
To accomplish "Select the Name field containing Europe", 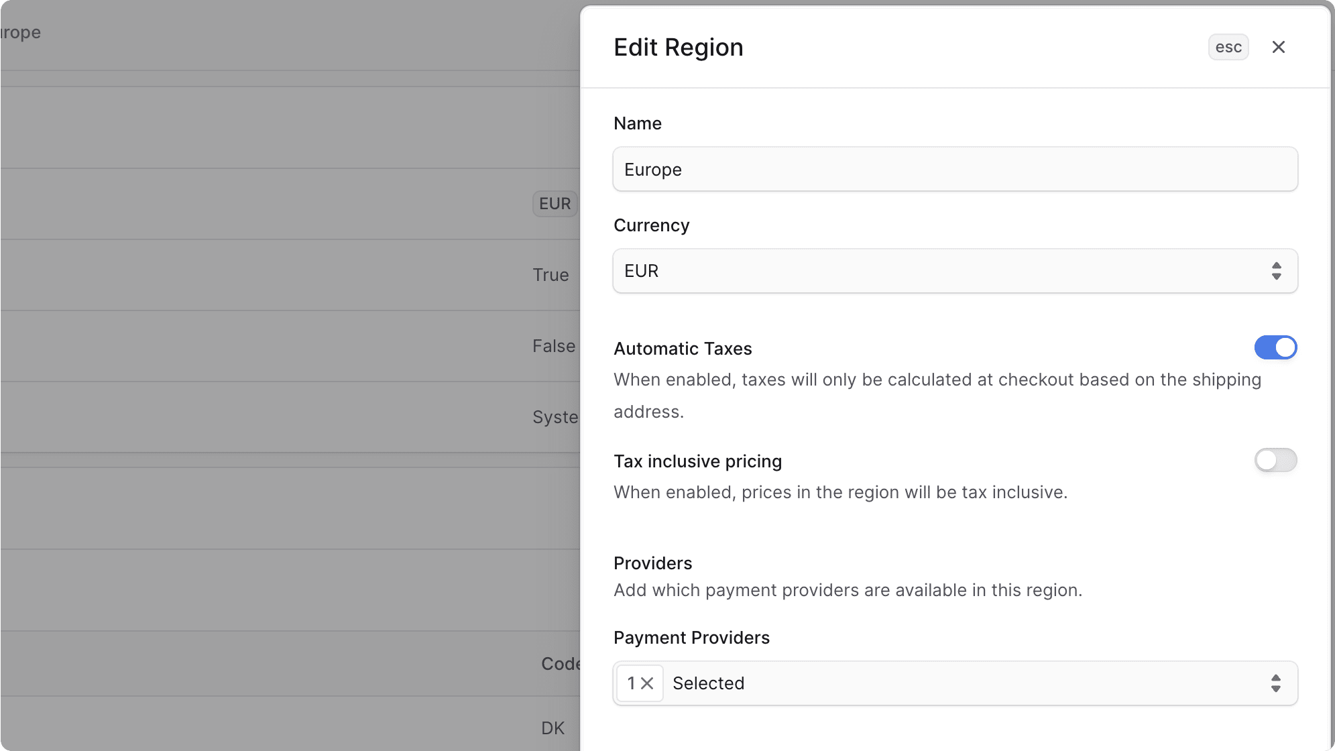I will (x=955, y=169).
